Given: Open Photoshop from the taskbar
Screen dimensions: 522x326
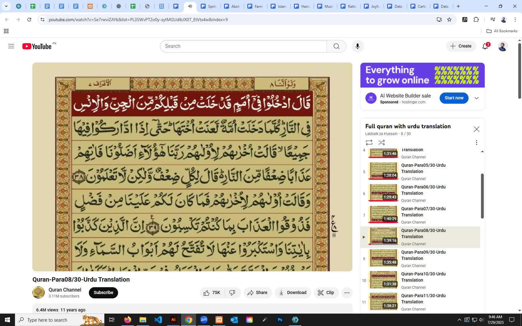Looking at the screenshot, I should tap(280, 320).
